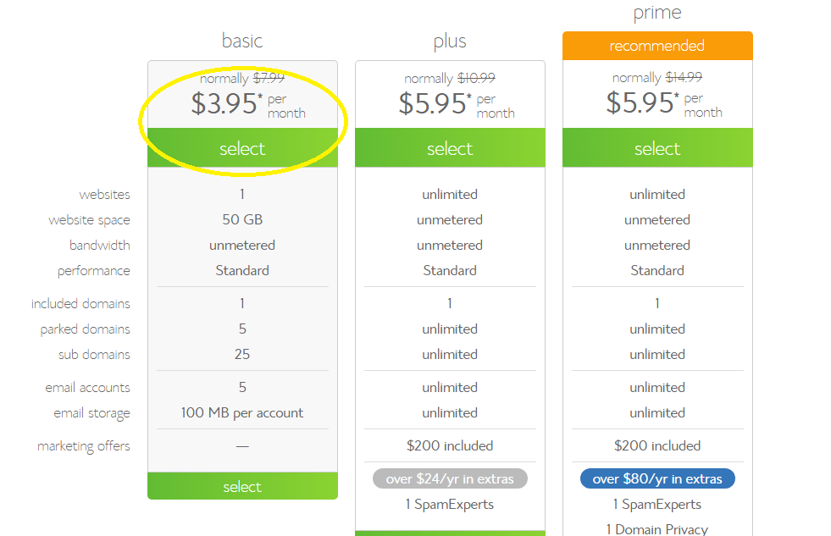Click the orange recommended banner
831x536 pixels.
(657, 46)
